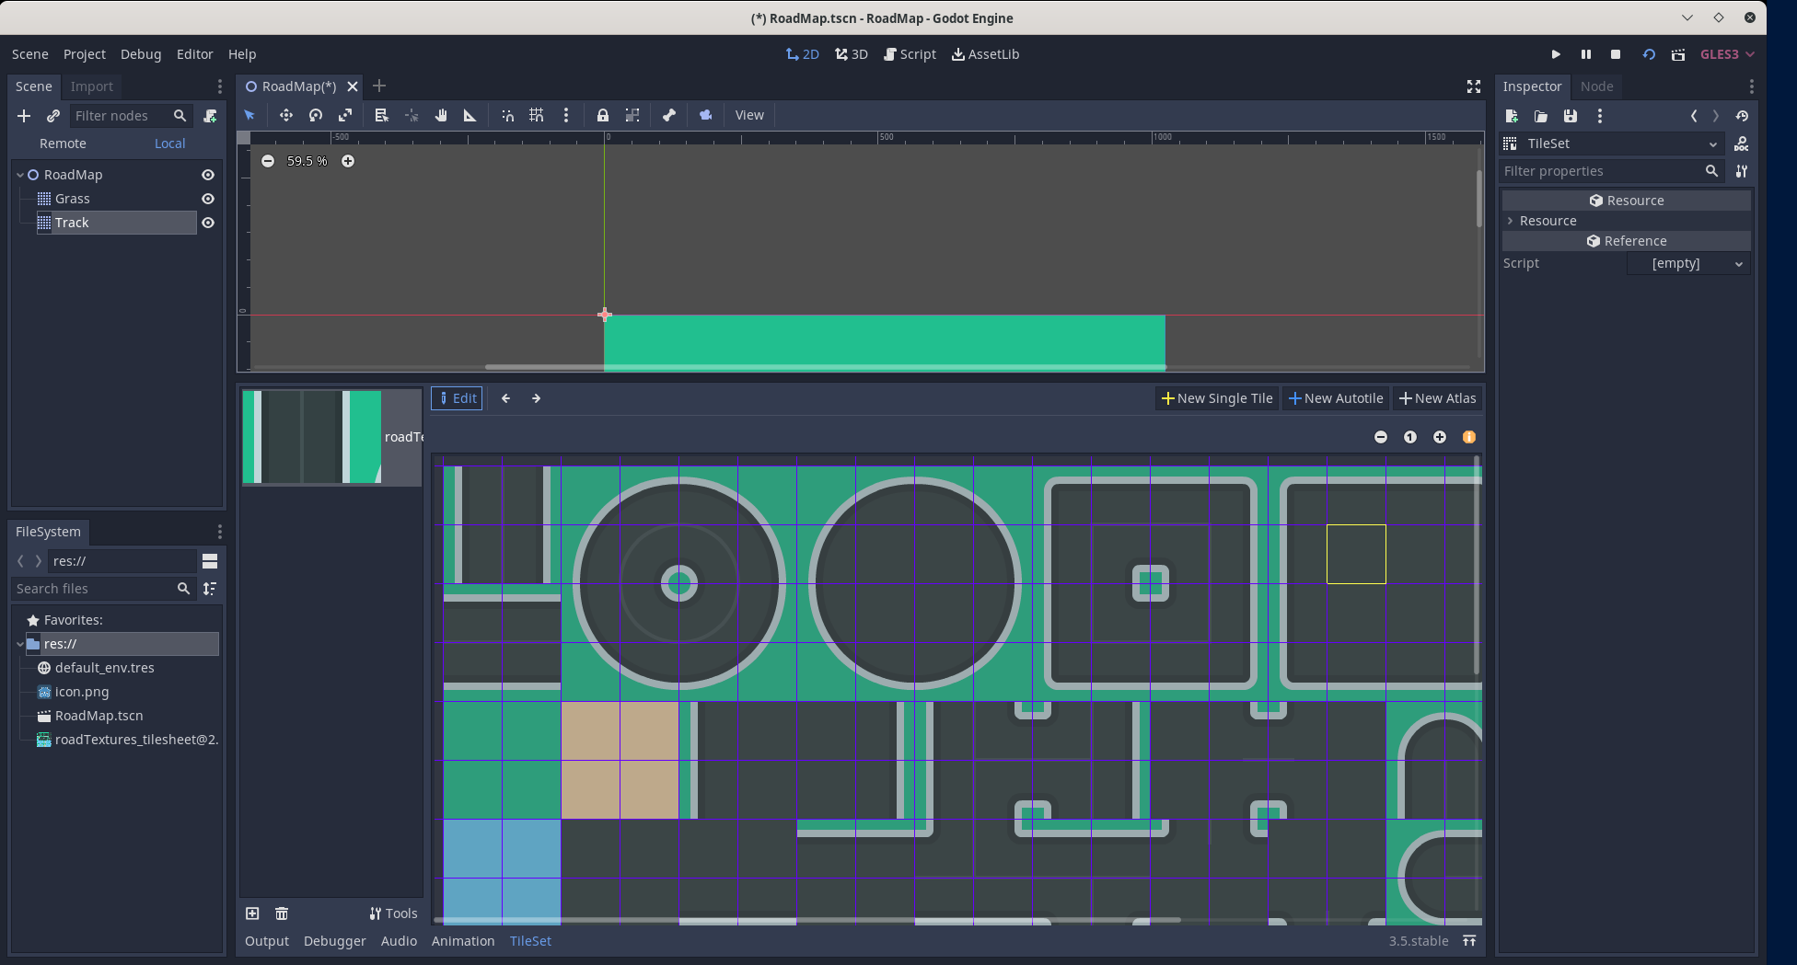Viewport: 1797px width, 965px height.
Task: Click the New Autotile button
Action: tap(1336, 397)
